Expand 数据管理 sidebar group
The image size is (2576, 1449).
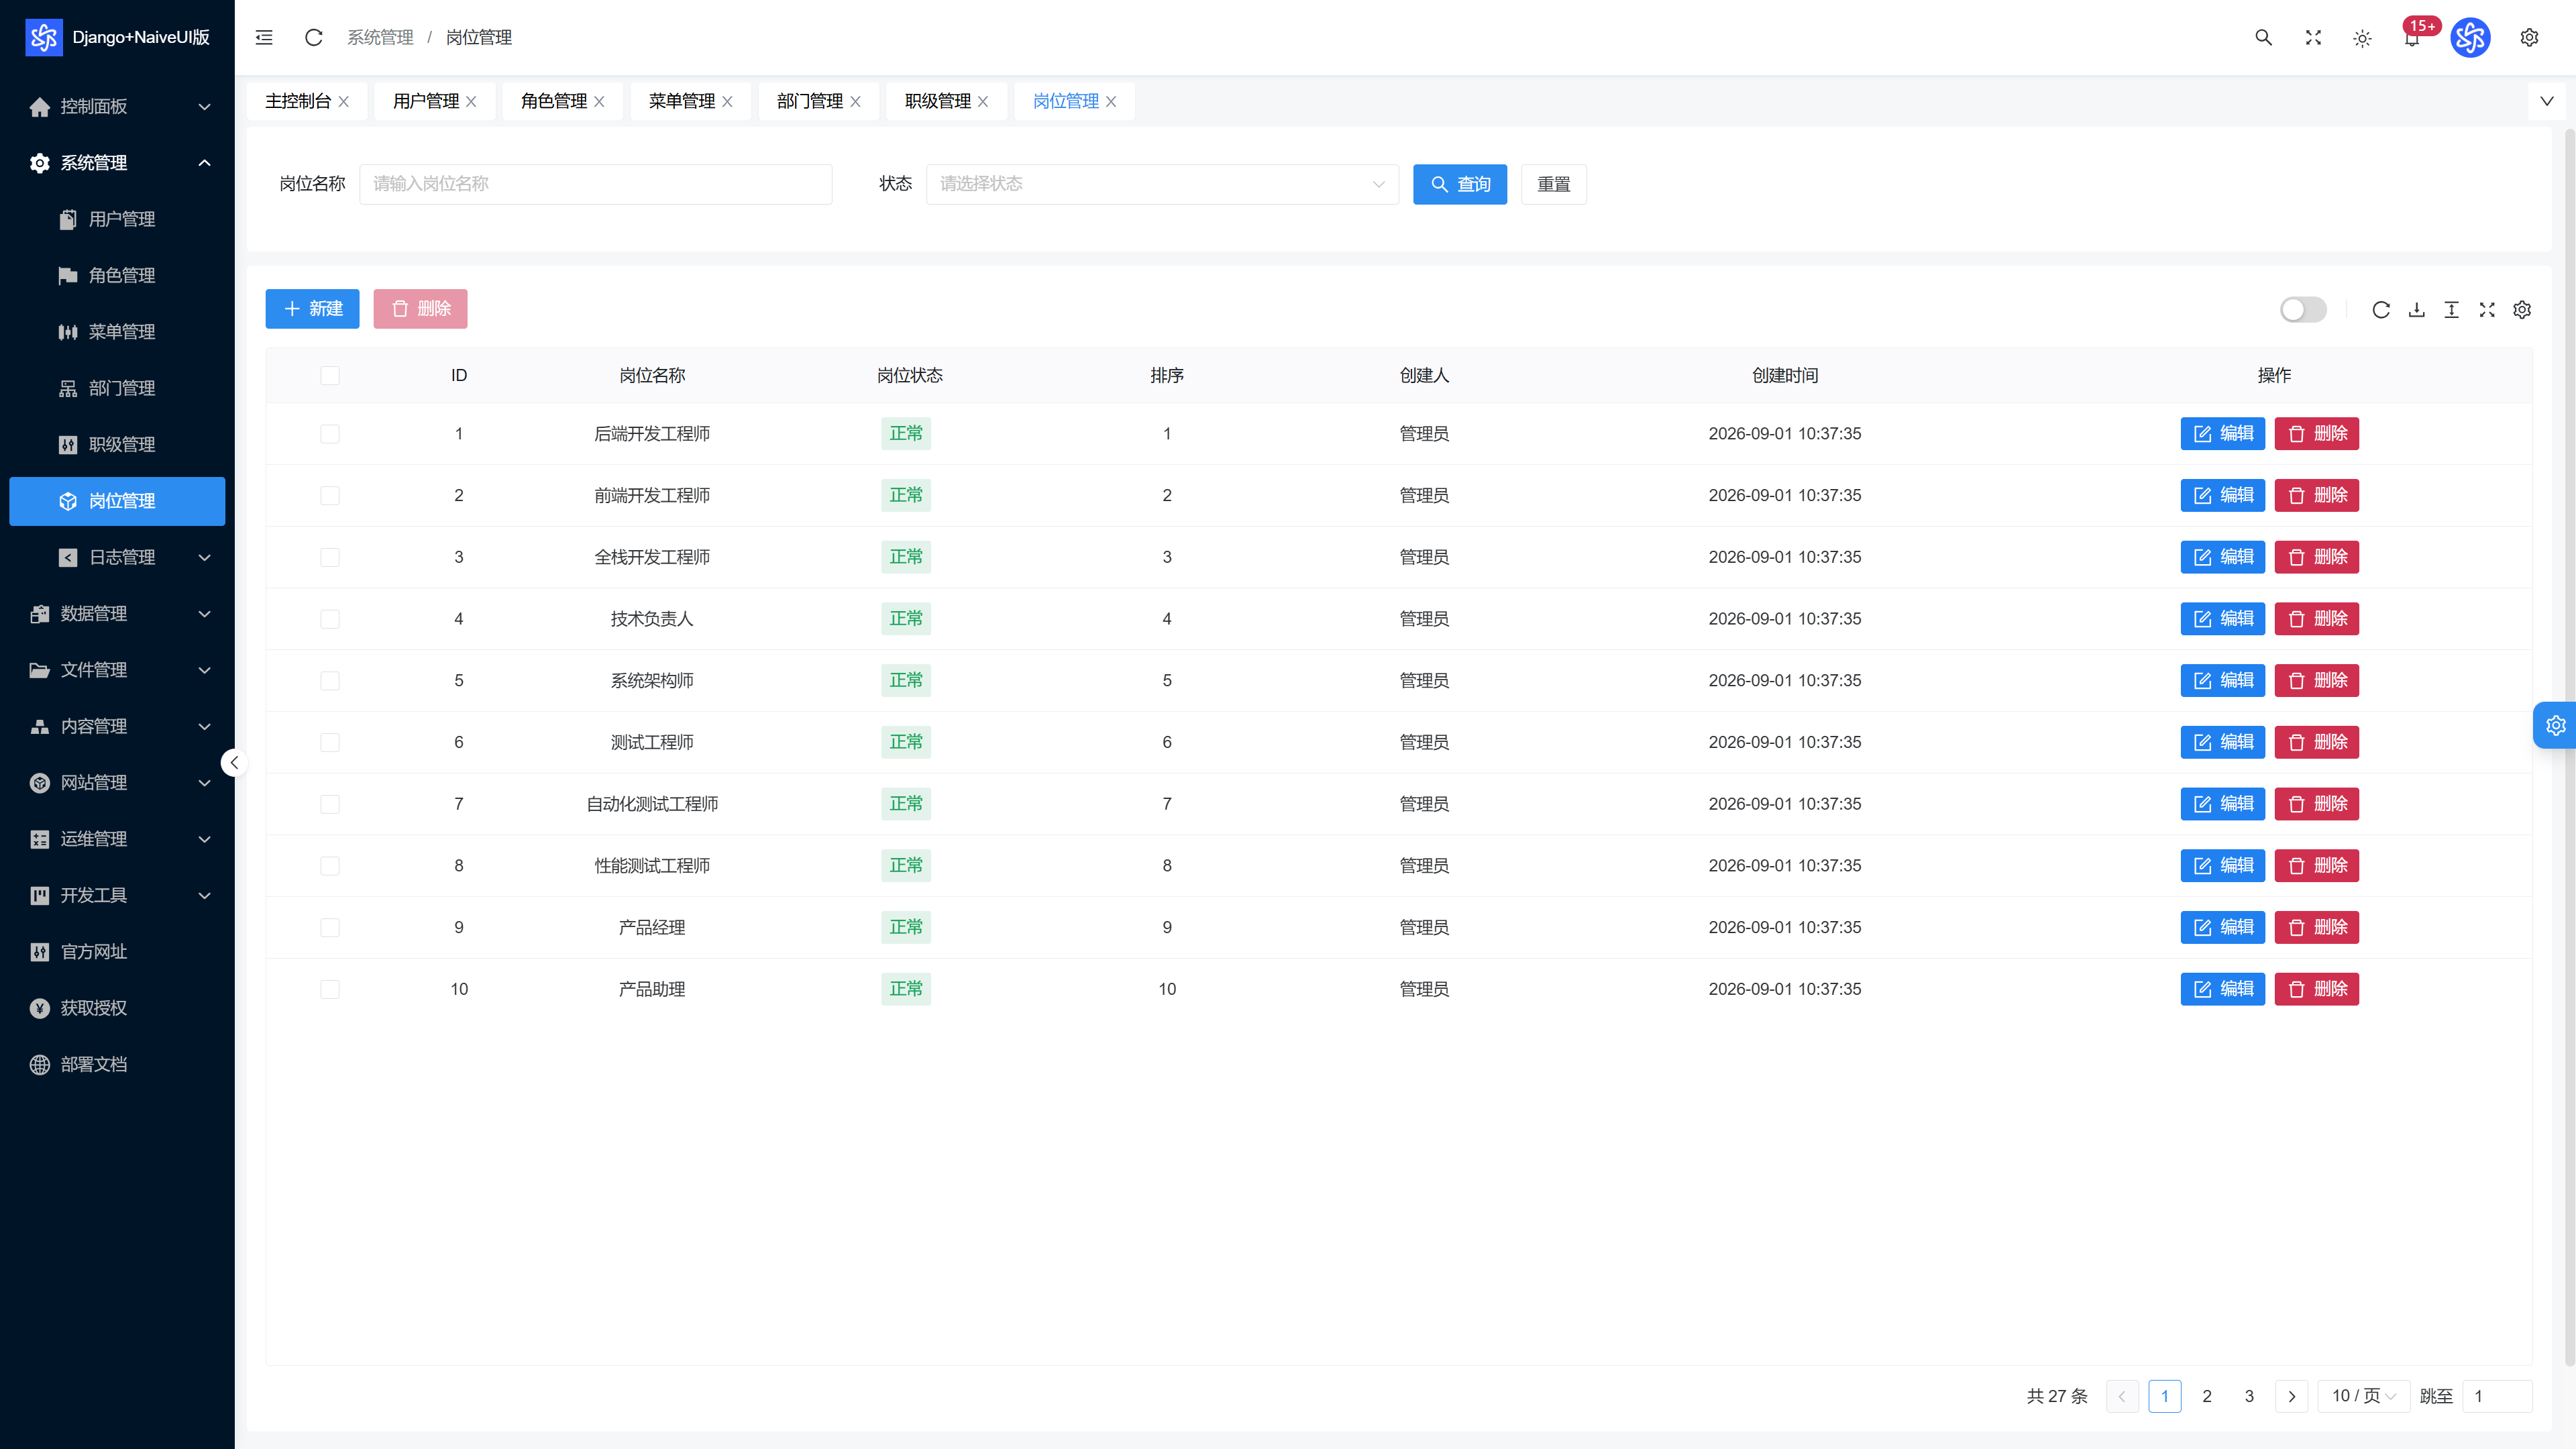[x=117, y=613]
